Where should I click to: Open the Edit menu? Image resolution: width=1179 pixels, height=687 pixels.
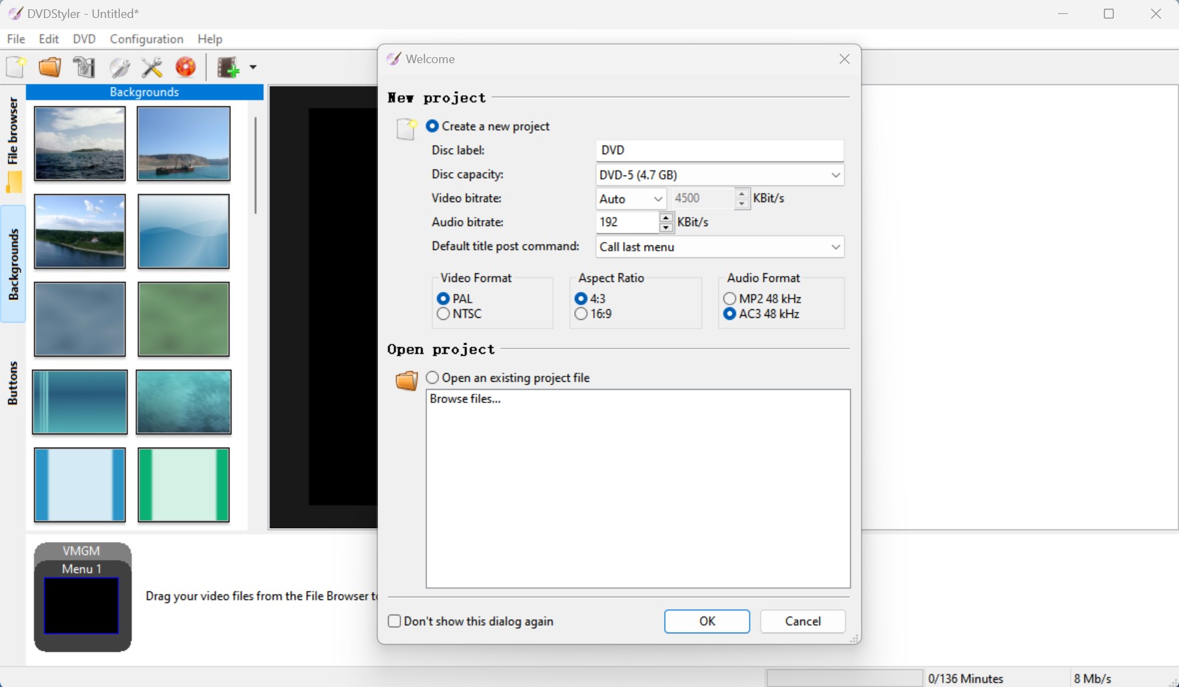coord(49,39)
